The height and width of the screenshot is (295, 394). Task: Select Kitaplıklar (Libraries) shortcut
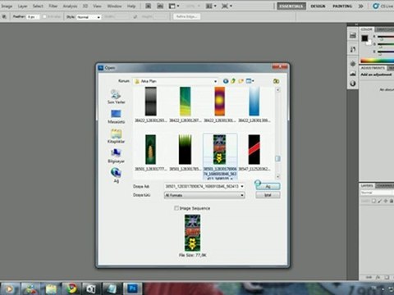point(116,136)
